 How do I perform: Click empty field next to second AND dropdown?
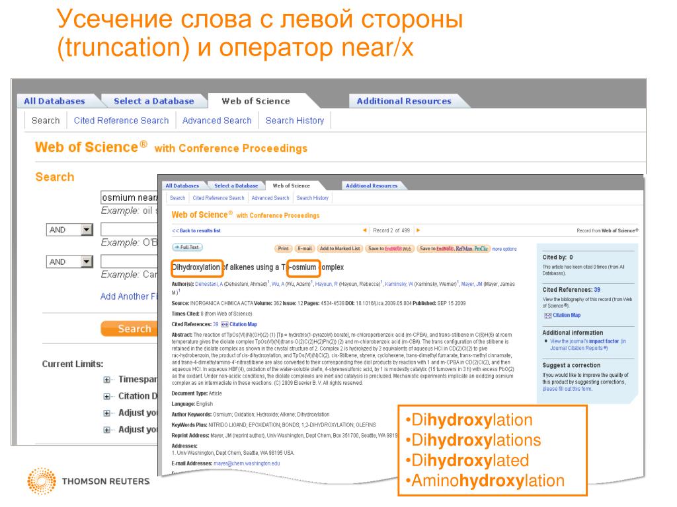coord(129,261)
